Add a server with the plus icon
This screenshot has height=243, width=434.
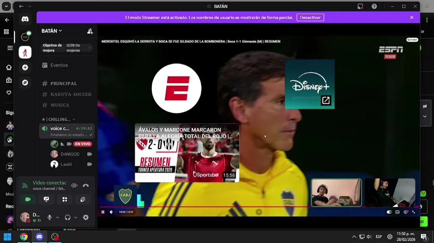(25, 67)
